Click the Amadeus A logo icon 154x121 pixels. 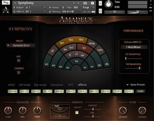click(x=6, y=10)
